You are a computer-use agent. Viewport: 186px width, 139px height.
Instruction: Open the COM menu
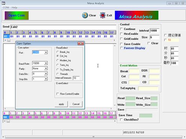click(6, 7)
